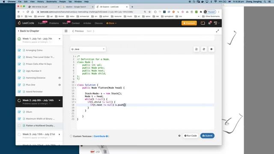Toggle the 3Sum checkbox
Image resolution: width=274 pixels, height=154 pixels.
tap(19, 112)
